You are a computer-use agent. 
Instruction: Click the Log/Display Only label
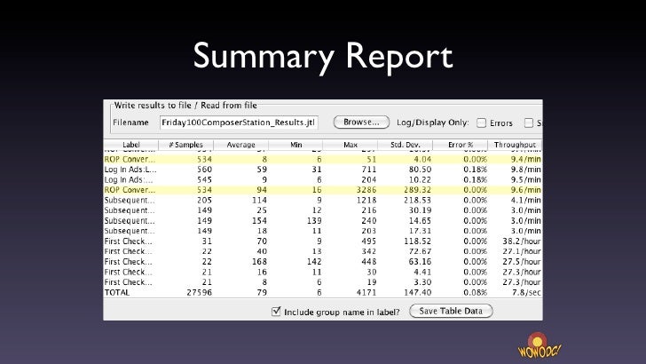(433, 123)
